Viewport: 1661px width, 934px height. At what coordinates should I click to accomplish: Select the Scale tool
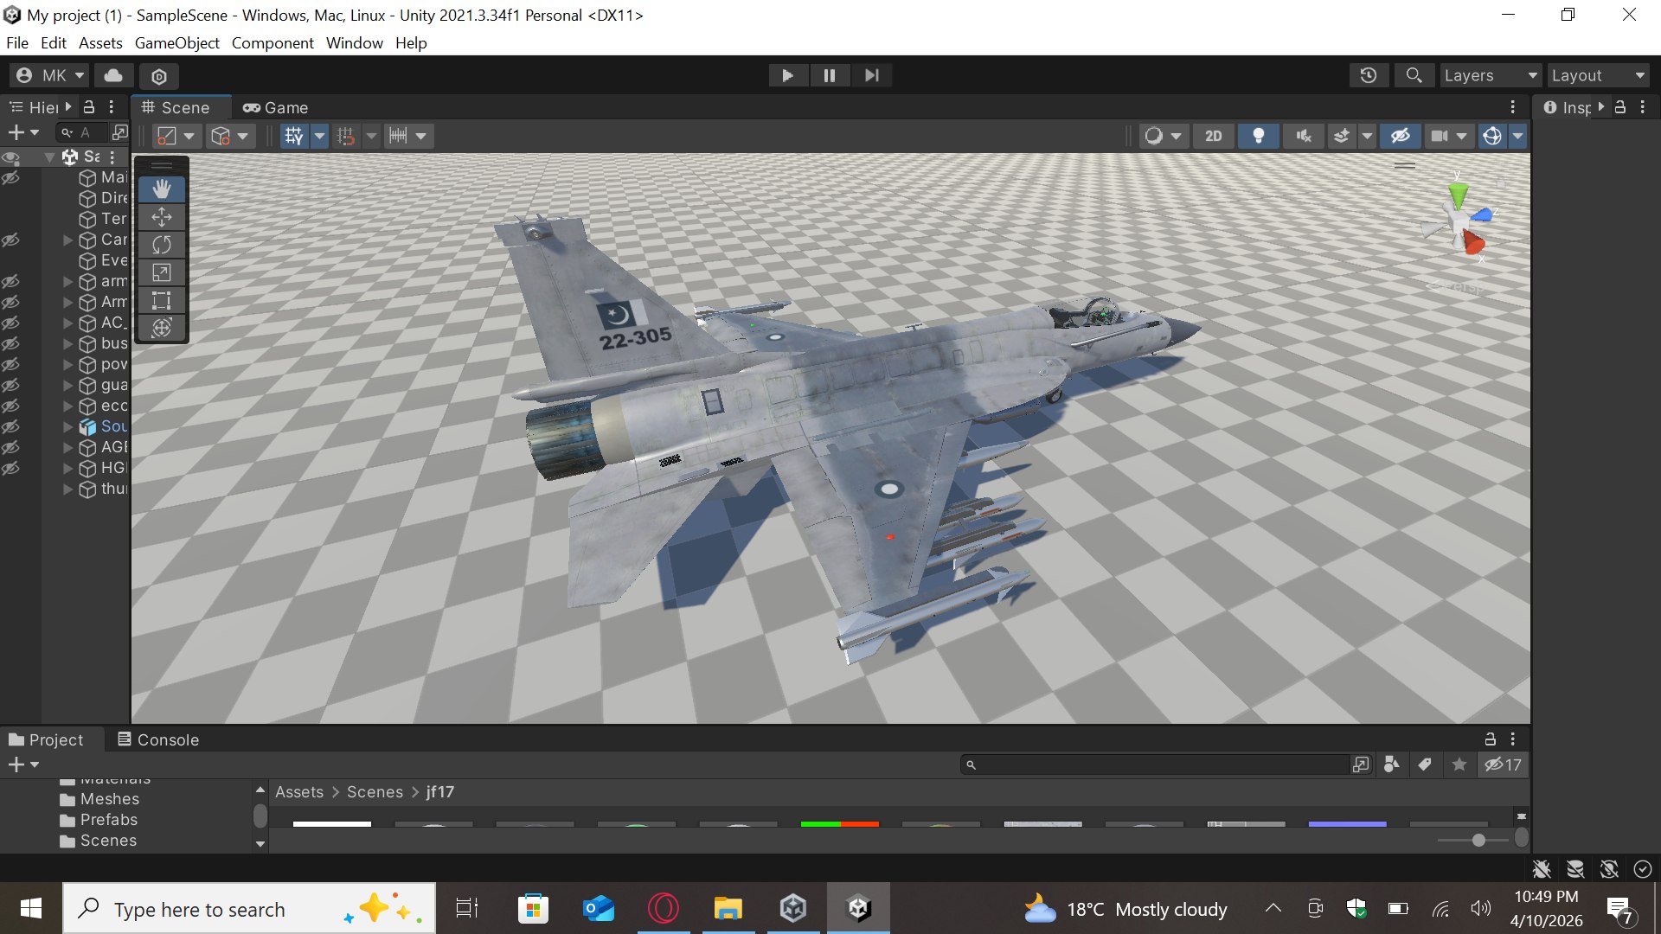162,272
